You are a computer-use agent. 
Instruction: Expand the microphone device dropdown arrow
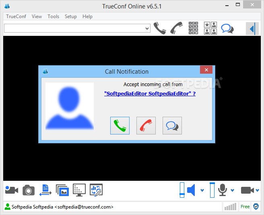[x=232, y=190]
